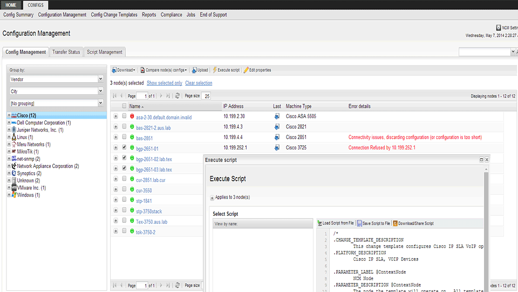The width and height of the screenshot is (518, 292).
Task: Select Linux (1) in vendor tree
Action: (x=25, y=137)
